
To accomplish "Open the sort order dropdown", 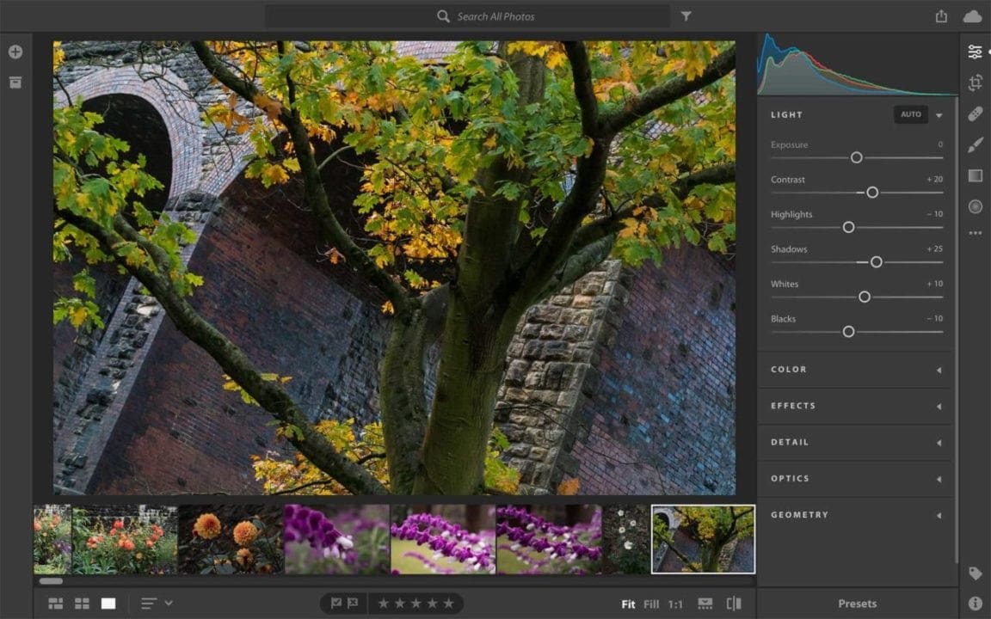I will 157,604.
